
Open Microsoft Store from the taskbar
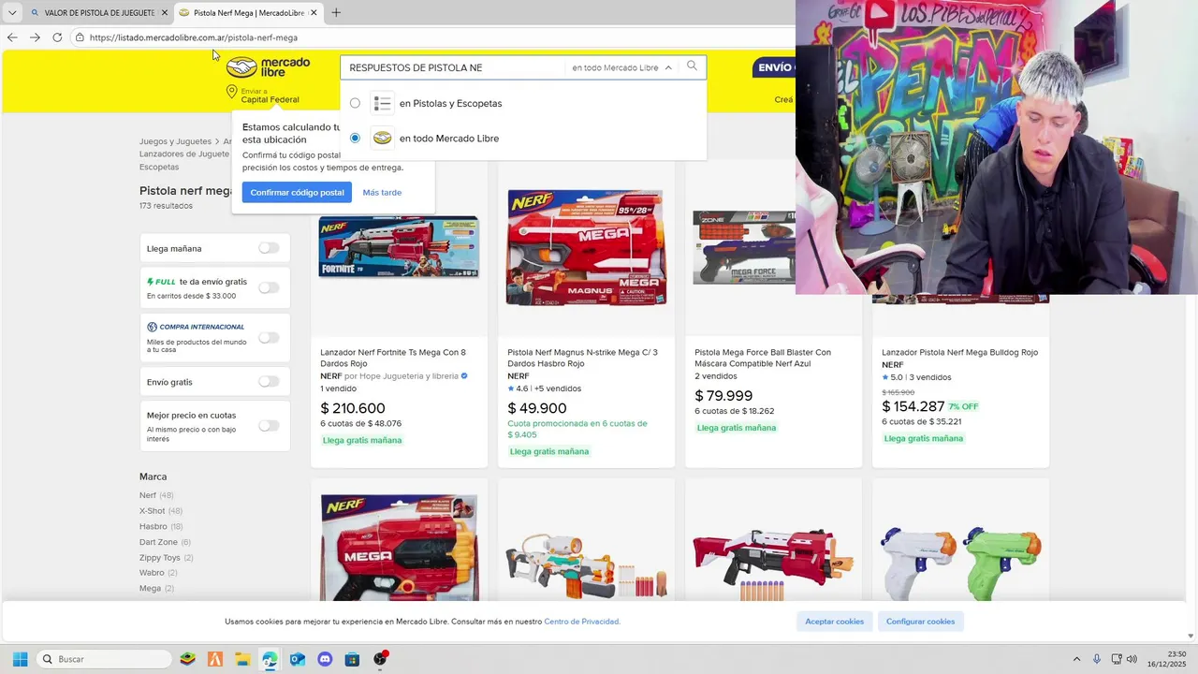(x=352, y=659)
